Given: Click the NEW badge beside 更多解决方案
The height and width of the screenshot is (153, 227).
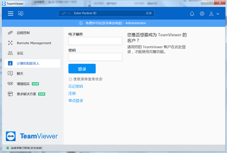Looking at the screenshot, I should pyautogui.click(x=42, y=94).
